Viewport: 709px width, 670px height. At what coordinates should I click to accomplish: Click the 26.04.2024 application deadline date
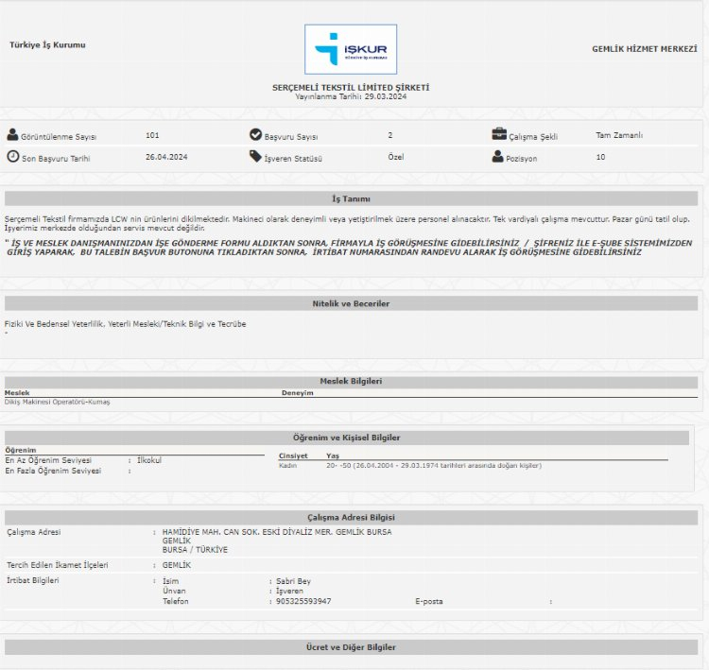coord(166,157)
